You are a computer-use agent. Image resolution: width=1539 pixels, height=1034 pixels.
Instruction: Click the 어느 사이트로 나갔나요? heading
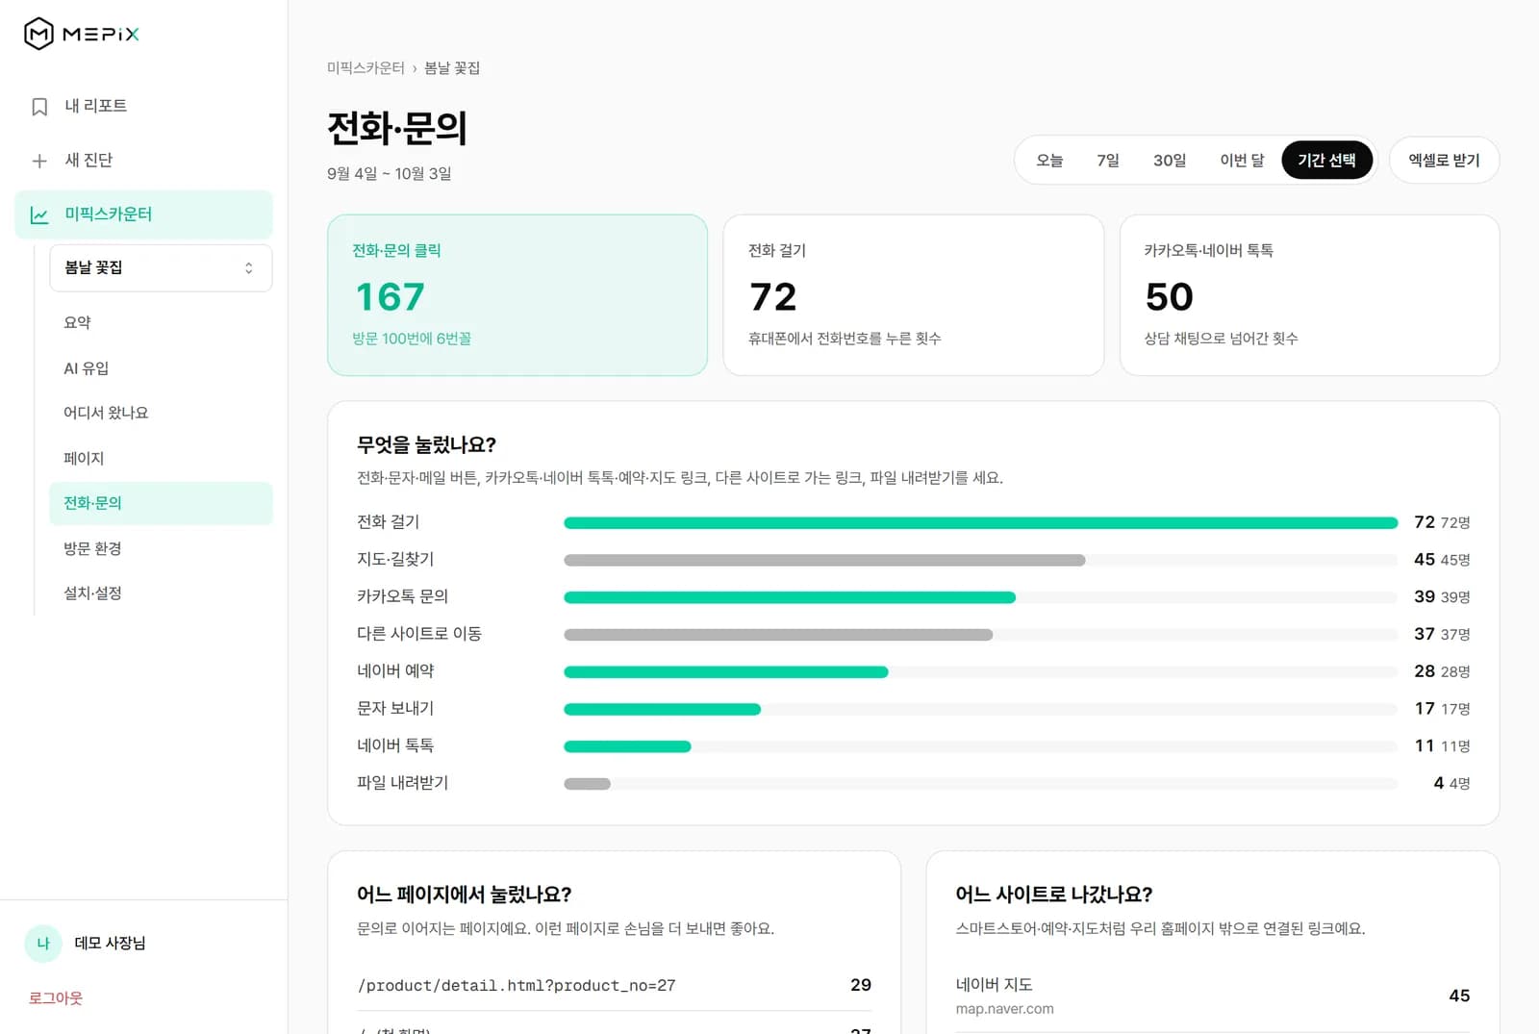click(1053, 895)
